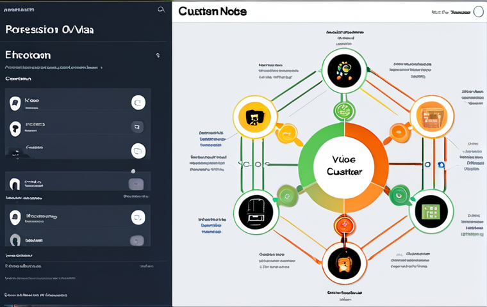Toggle the grey square switch in the last row

pyautogui.click(x=136, y=240)
